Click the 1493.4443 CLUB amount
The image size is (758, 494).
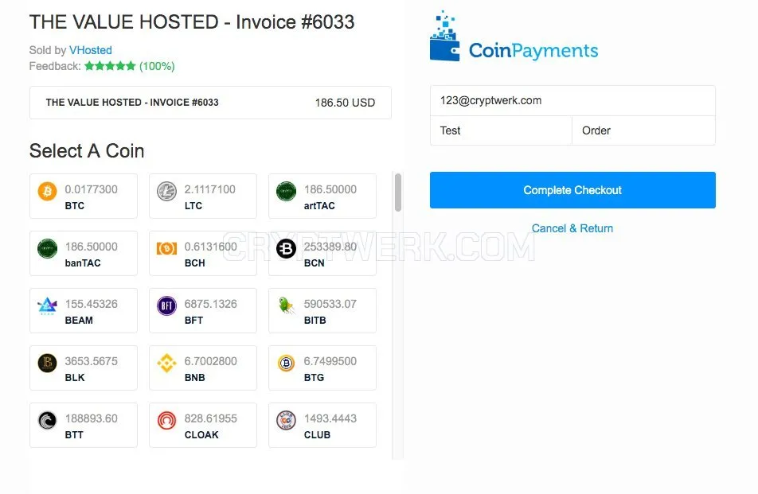(330, 418)
